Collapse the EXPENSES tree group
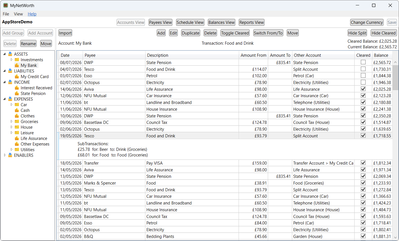 click(4, 99)
